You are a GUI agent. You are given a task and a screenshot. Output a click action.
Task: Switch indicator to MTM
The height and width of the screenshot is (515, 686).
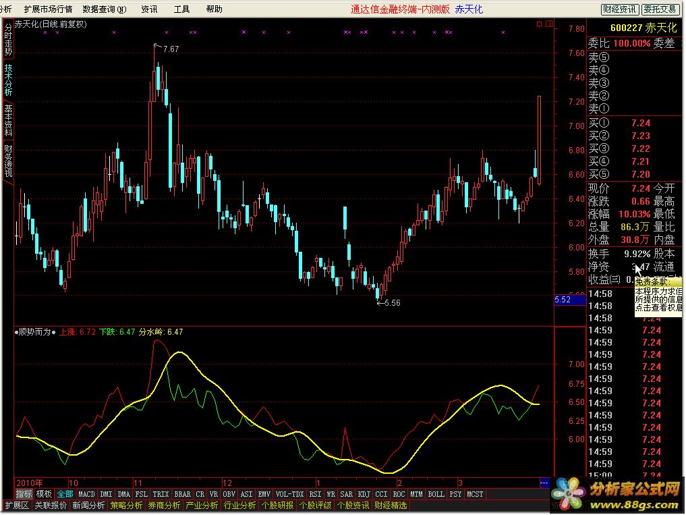tap(416, 494)
